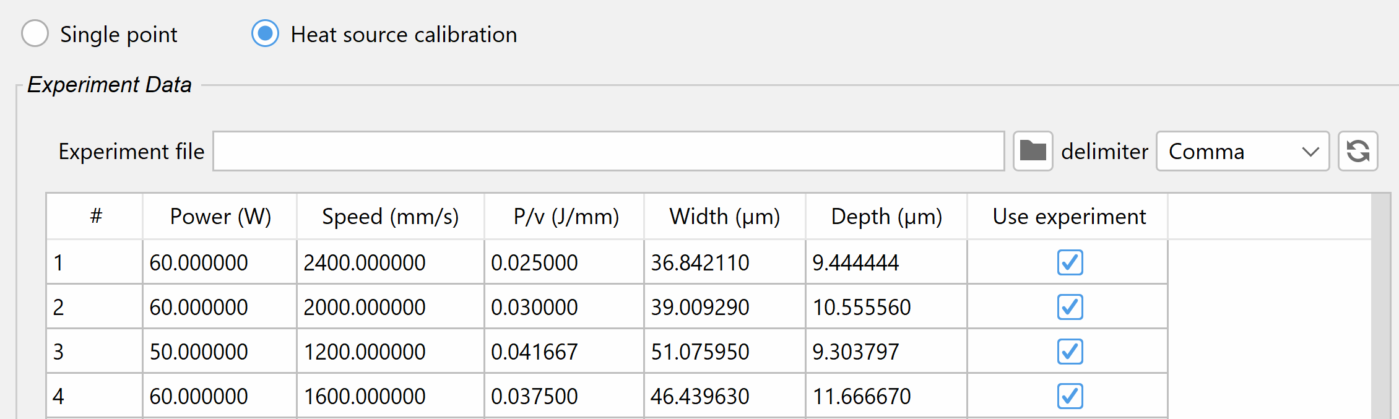
Task: Click the Power (W) column header
Action: click(x=220, y=217)
